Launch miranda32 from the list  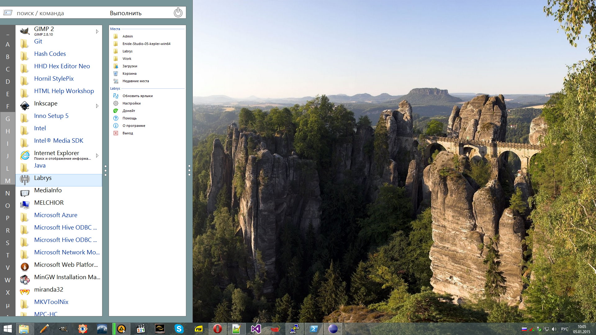[48, 290]
